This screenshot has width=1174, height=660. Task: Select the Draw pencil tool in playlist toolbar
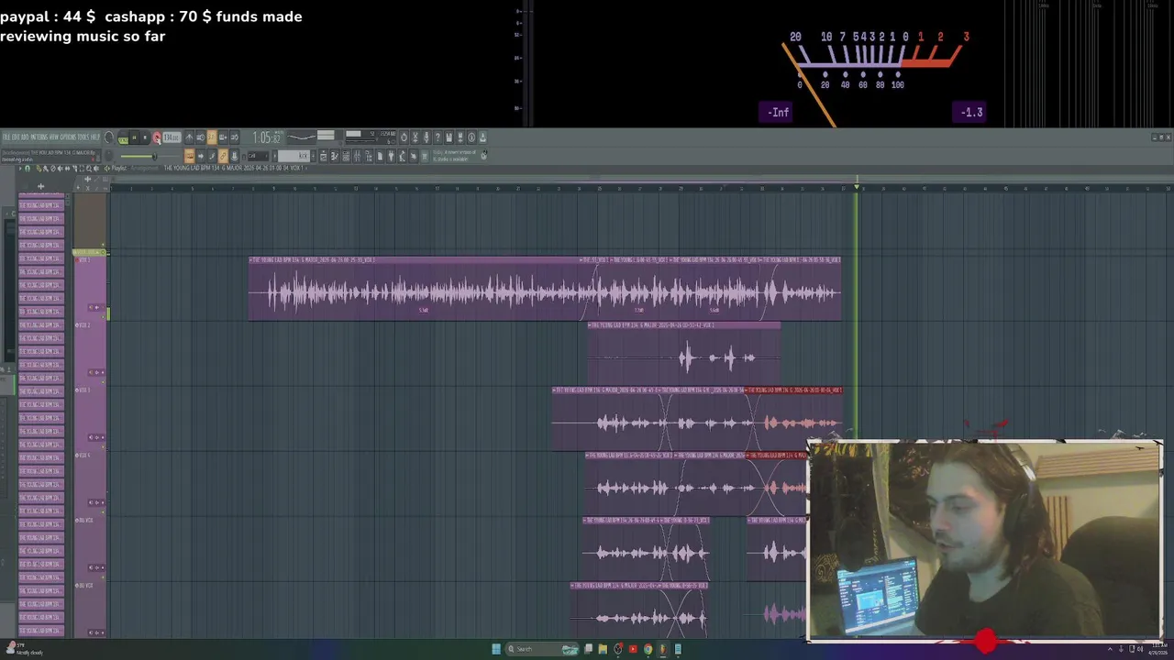point(39,169)
